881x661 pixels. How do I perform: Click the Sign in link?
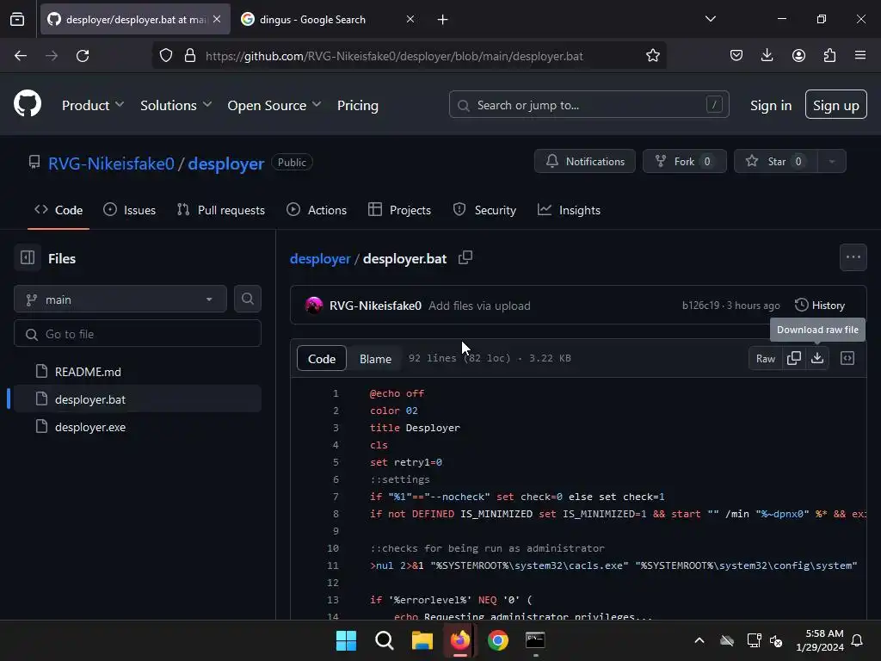[770, 105]
